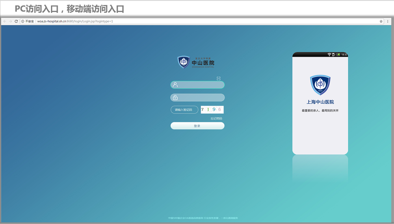This screenshot has height=224, width=394.
Task: Click the 忘记密码 forgot password link
Action: click(x=216, y=119)
